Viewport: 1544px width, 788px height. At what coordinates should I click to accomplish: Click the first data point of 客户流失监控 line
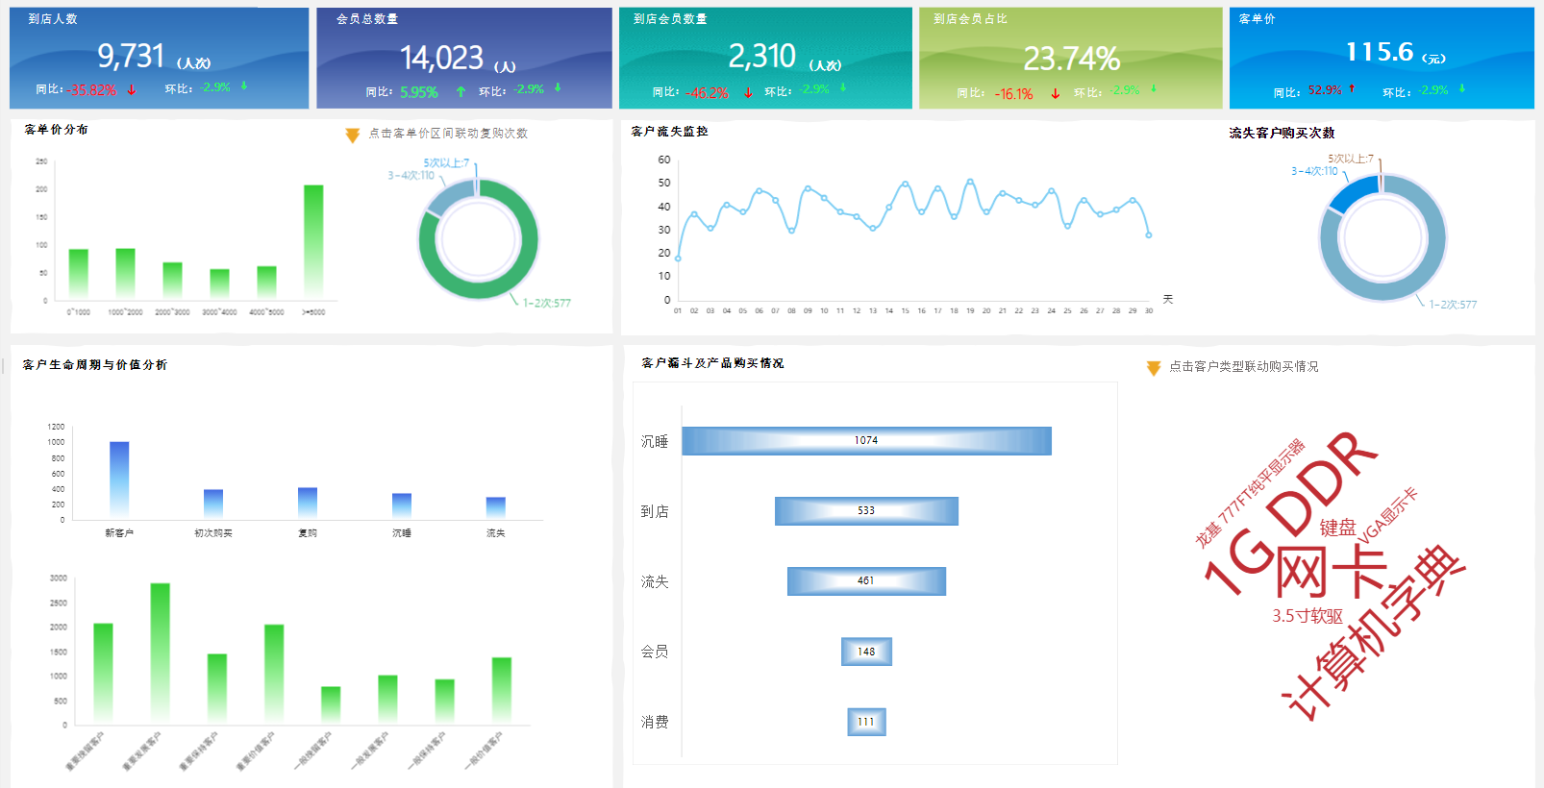[x=678, y=259]
